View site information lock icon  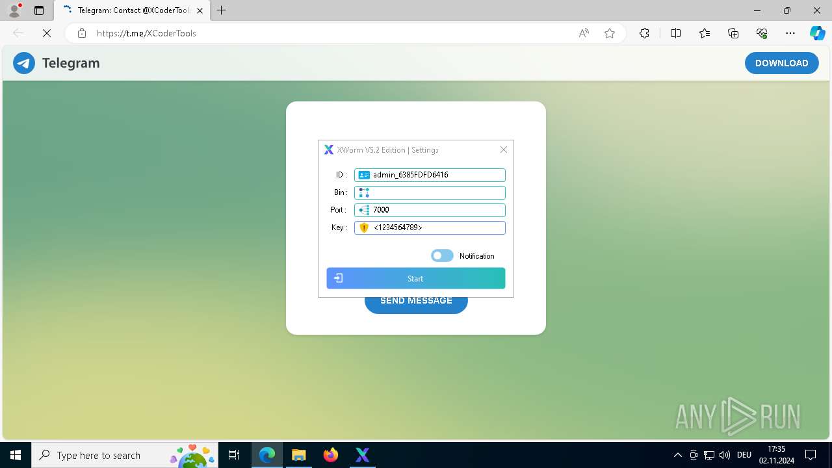click(x=82, y=33)
